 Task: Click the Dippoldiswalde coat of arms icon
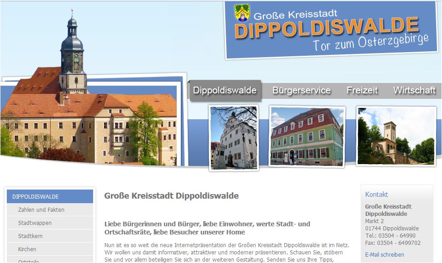242,13
